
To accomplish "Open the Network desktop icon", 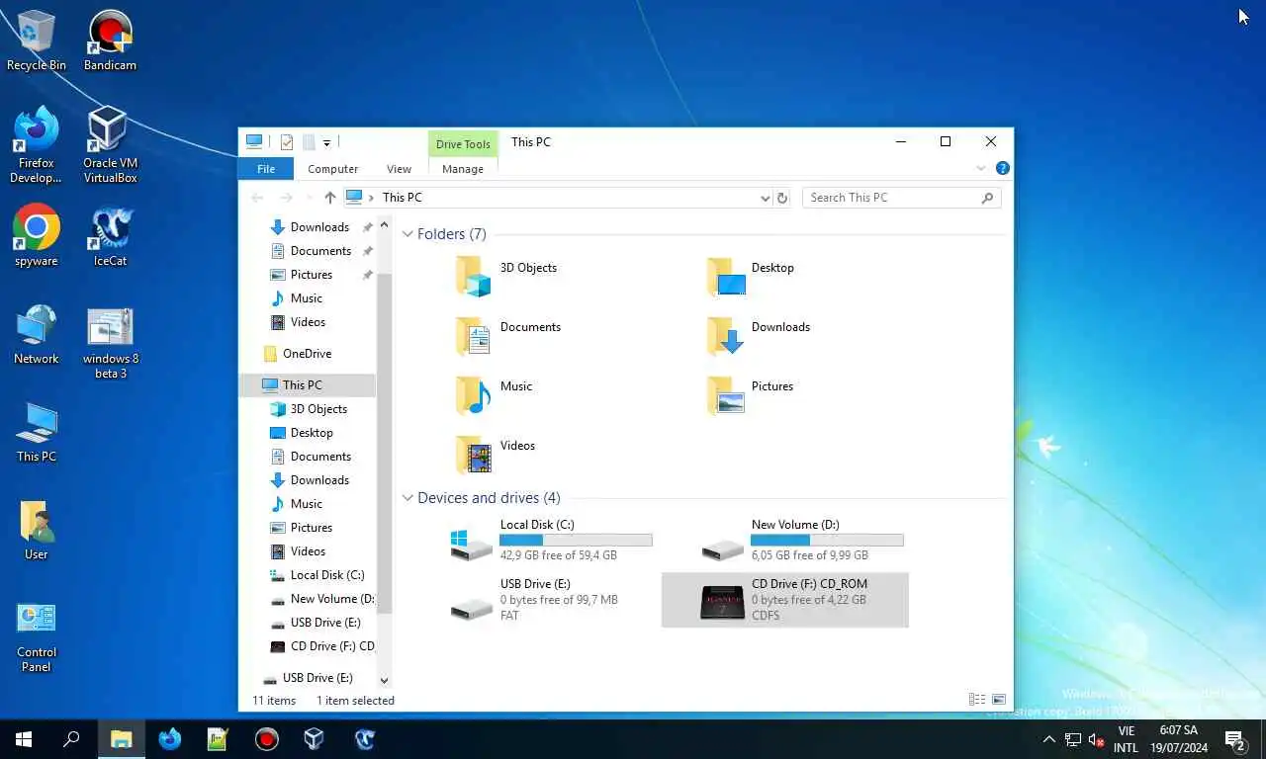I will coord(37,334).
